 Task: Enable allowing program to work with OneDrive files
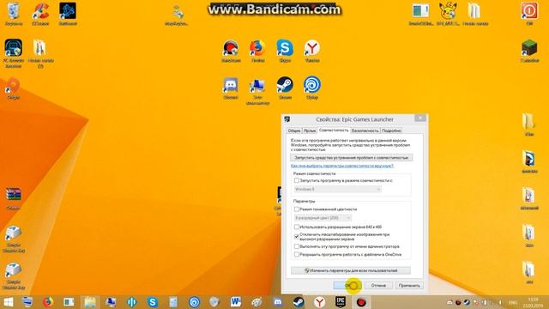pyautogui.click(x=297, y=255)
